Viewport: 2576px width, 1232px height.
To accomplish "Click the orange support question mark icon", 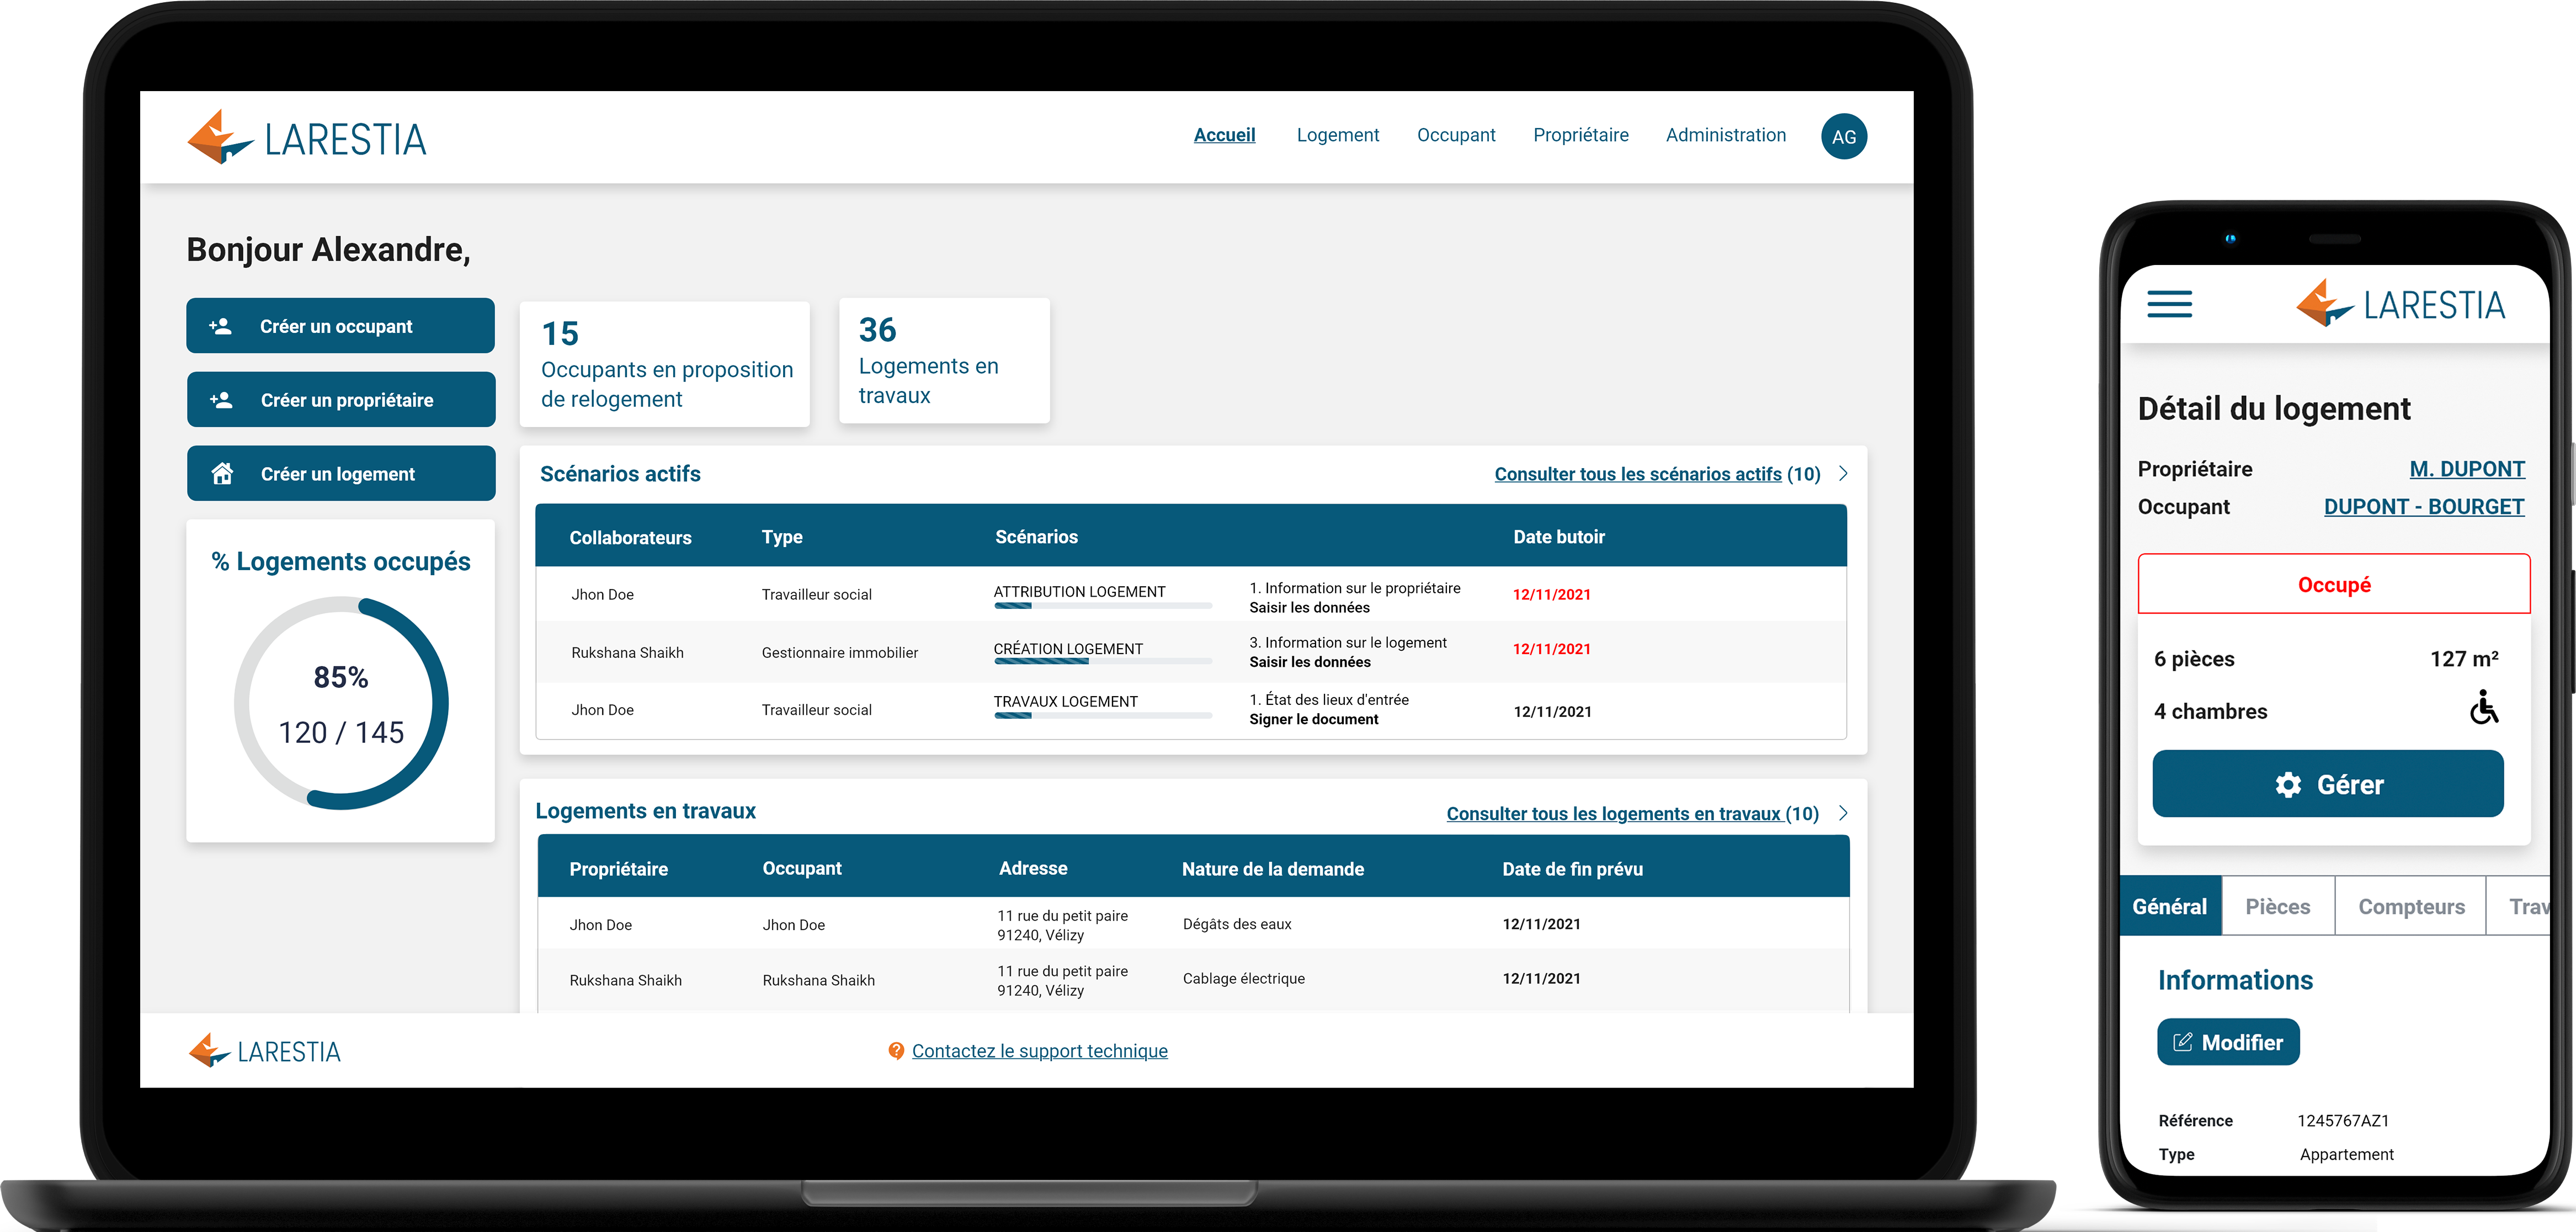I will pos(896,1051).
